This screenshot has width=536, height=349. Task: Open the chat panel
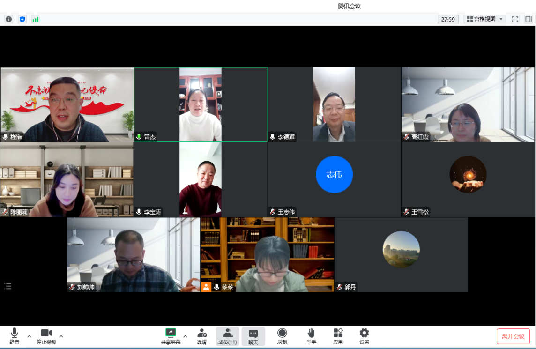[x=253, y=336]
